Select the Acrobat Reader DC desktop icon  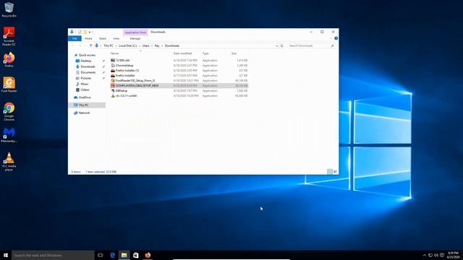tap(9, 36)
